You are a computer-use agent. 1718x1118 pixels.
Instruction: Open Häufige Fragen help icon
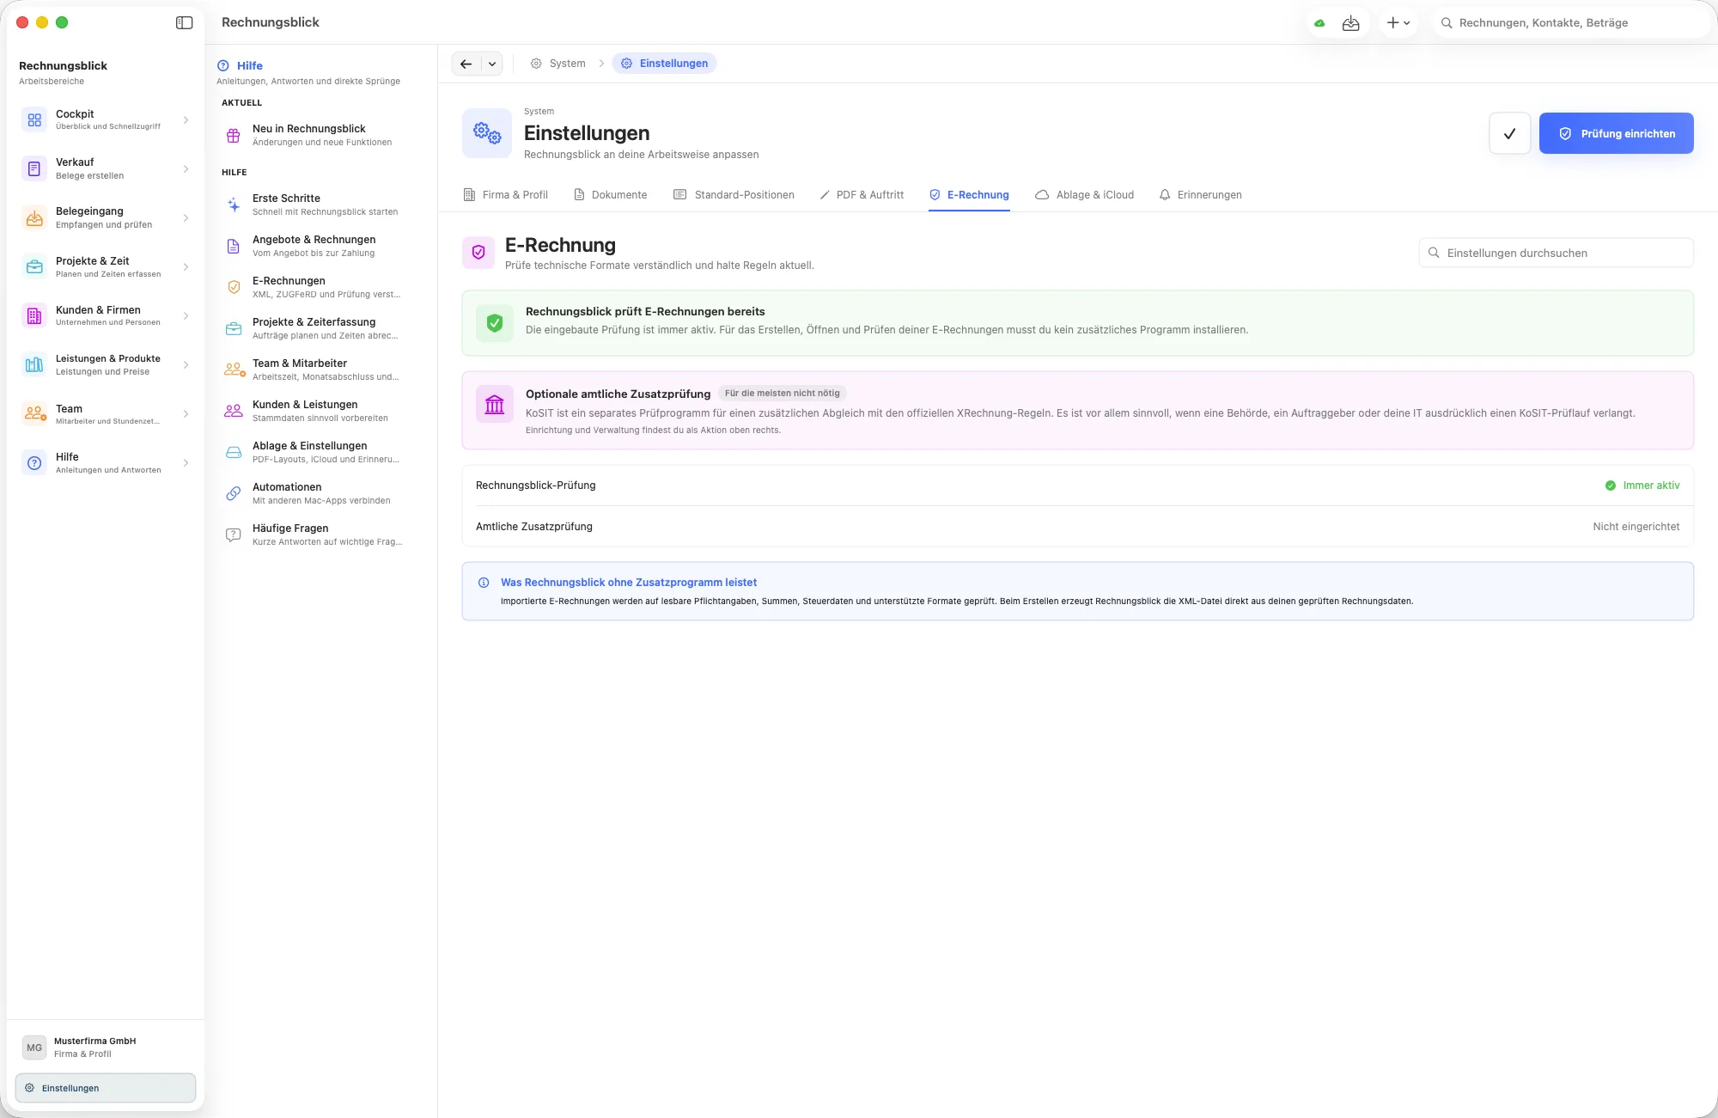point(234,535)
